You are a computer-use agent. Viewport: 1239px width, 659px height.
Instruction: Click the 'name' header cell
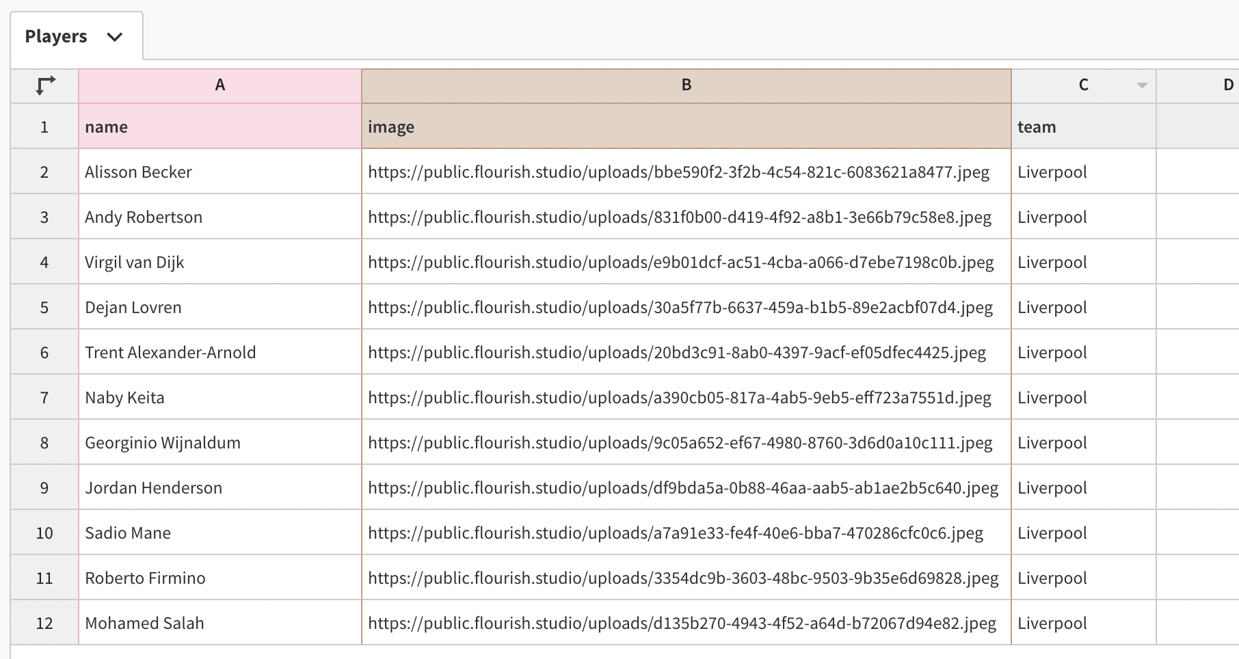[220, 126]
